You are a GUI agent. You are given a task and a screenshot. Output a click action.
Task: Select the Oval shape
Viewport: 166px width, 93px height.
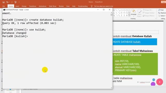124,10
